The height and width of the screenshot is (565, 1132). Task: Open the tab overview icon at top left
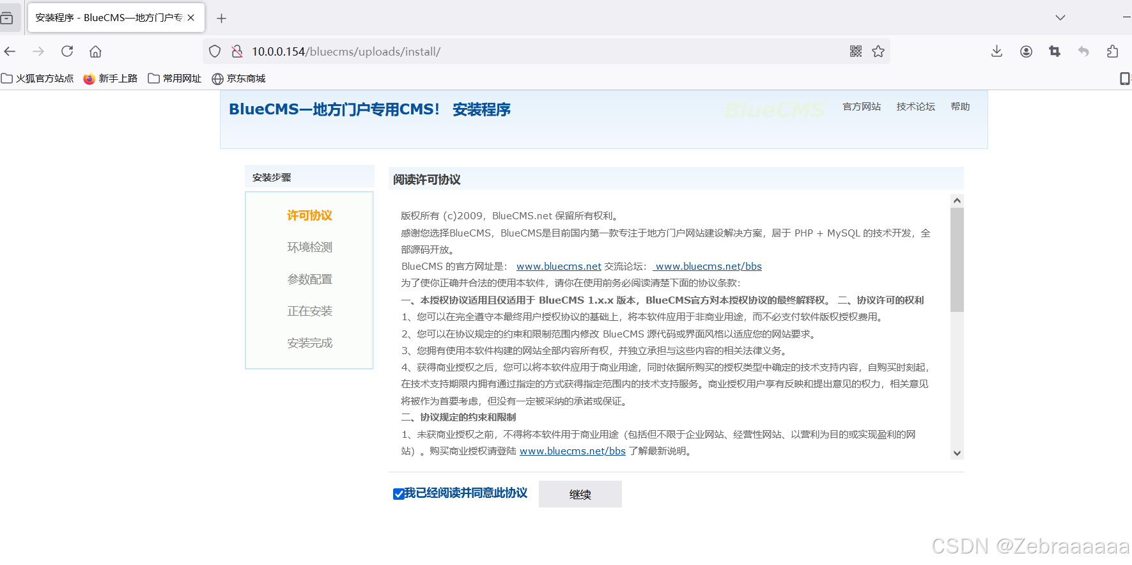pos(6,18)
